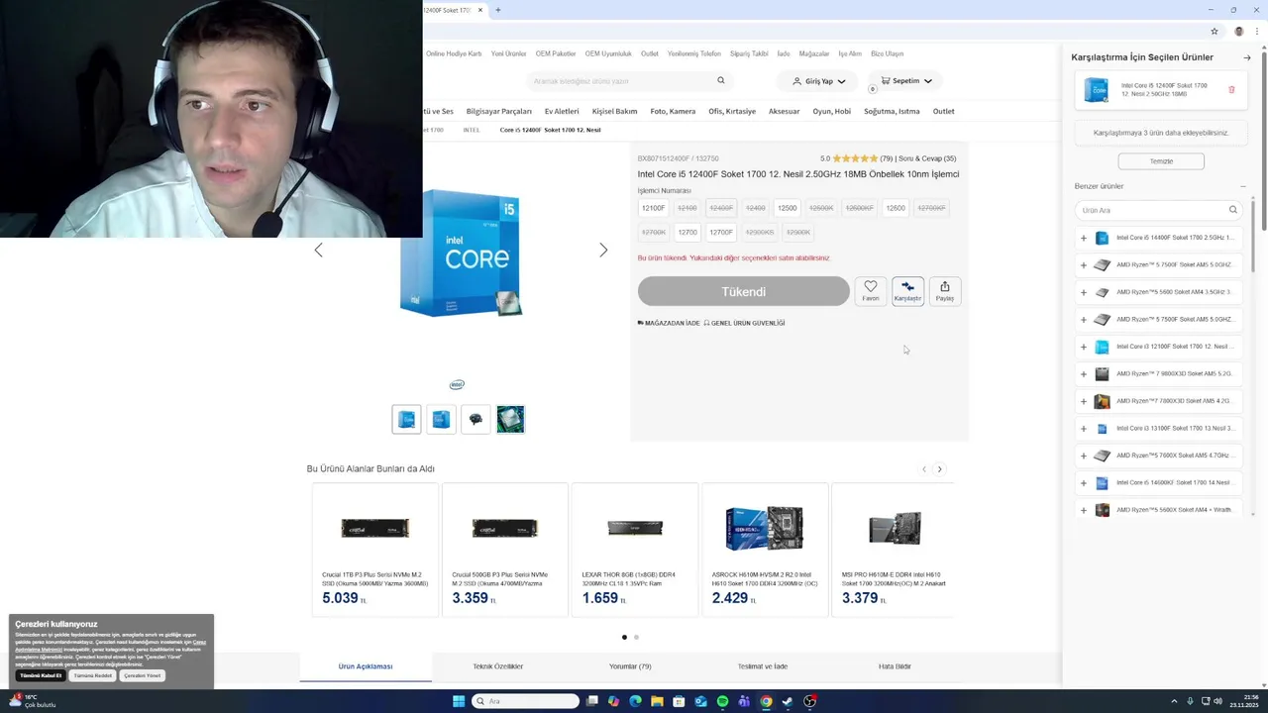
Task: Click INTEL breadcrumb link
Action: [x=472, y=130]
